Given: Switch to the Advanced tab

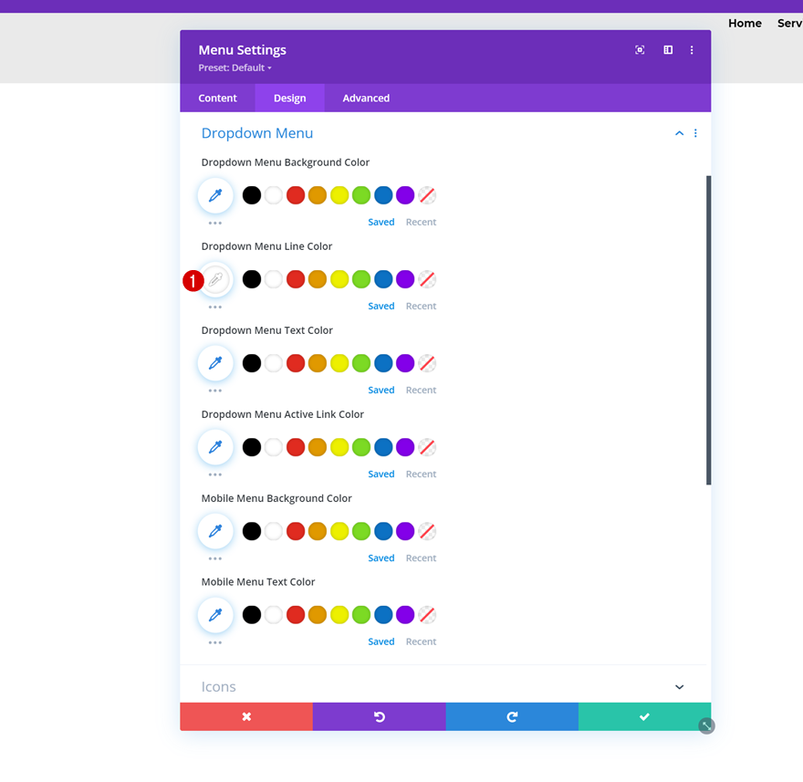Looking at the screenshot, I should [x=366, y=98].
